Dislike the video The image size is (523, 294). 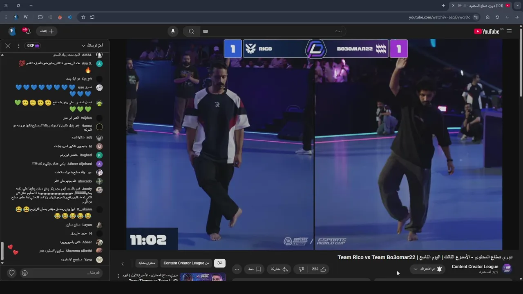point(301,269)
